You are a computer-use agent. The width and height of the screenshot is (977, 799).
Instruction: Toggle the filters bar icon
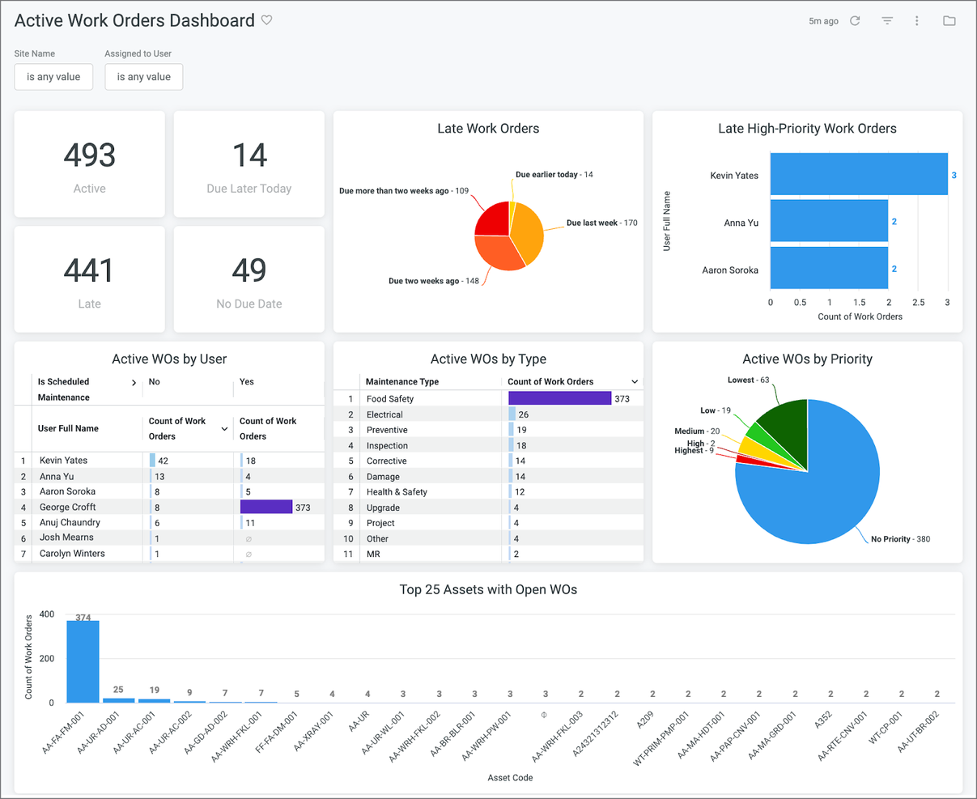(887, 21)
